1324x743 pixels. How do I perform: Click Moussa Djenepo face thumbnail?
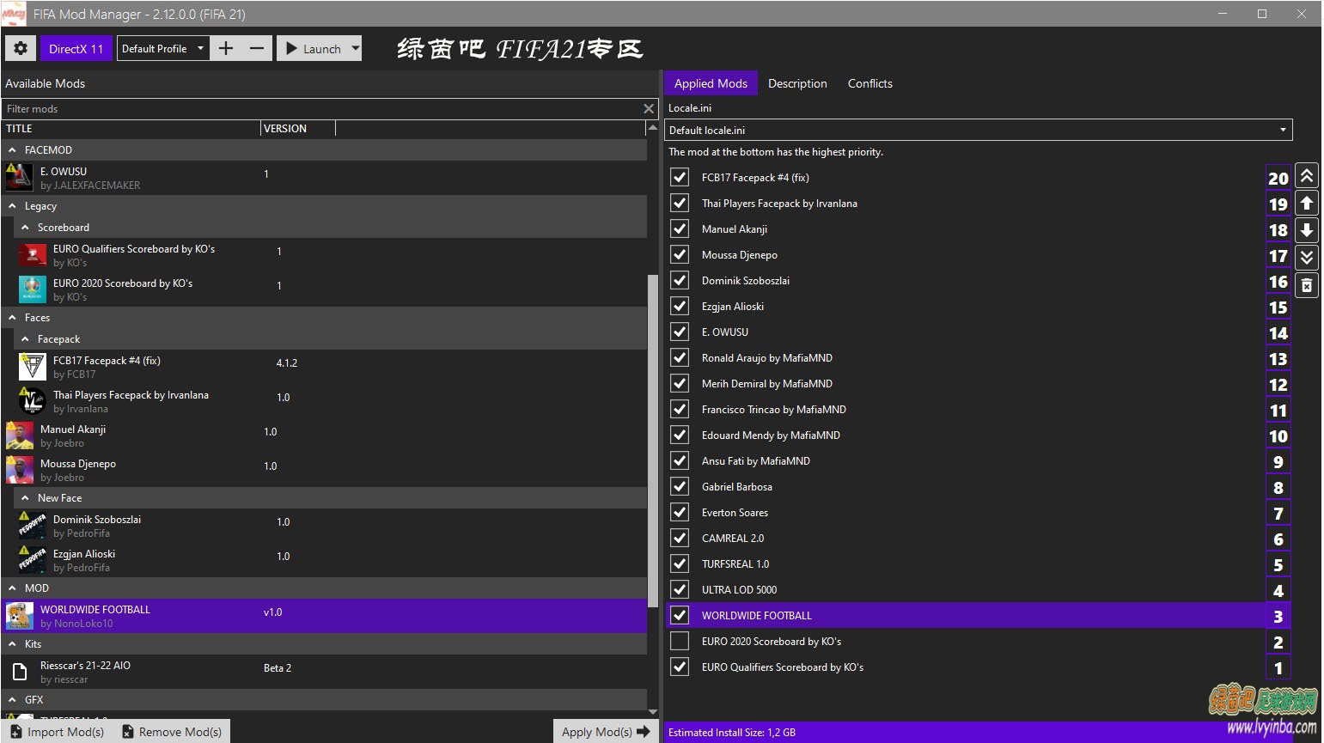[20, 470]
